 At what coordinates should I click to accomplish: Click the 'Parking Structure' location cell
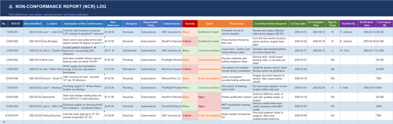(52, 116)
